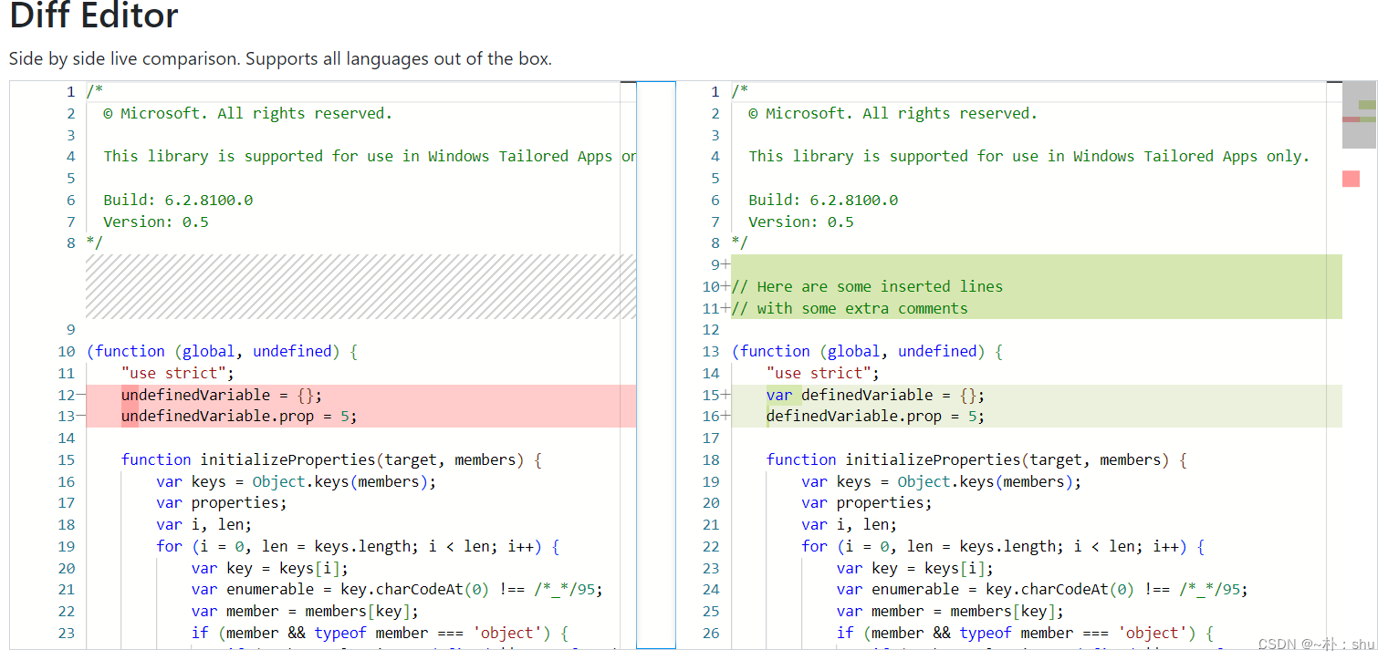Click line number 24 in the modified pane
This screenshot has height=660, width=1388.
point(711,589)
